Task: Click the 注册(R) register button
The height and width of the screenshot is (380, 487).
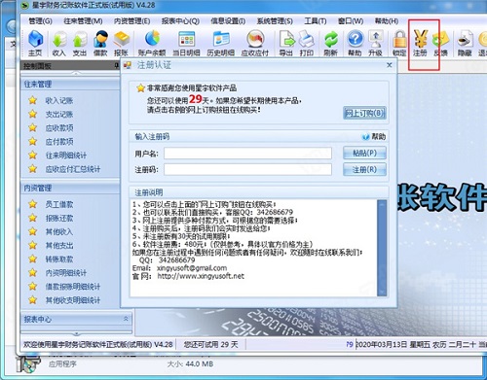Action: pos(364,169)
